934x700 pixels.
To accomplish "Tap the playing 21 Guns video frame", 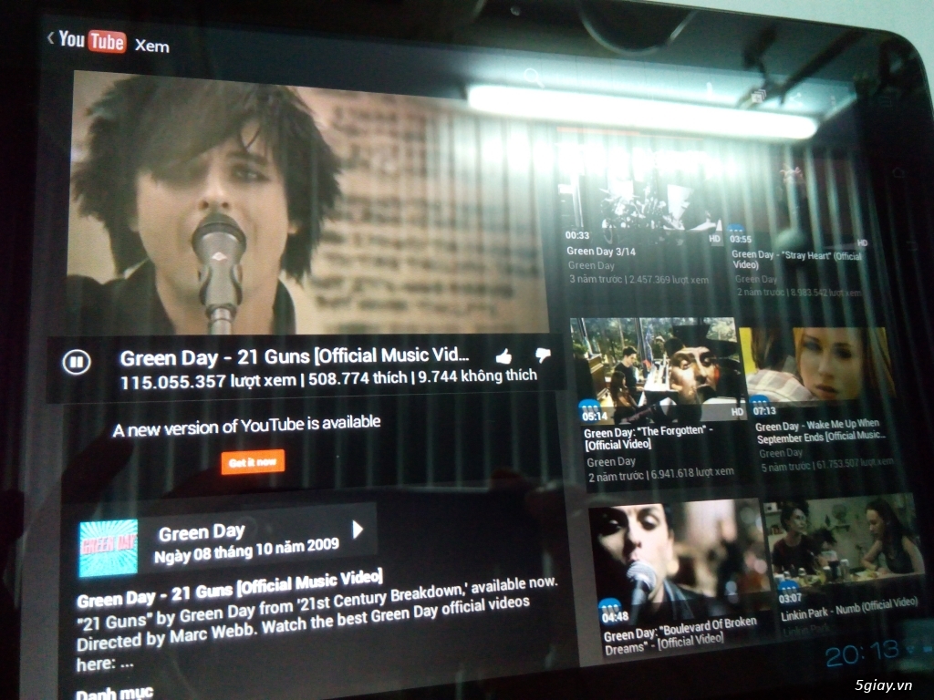I will coord(308,202).
